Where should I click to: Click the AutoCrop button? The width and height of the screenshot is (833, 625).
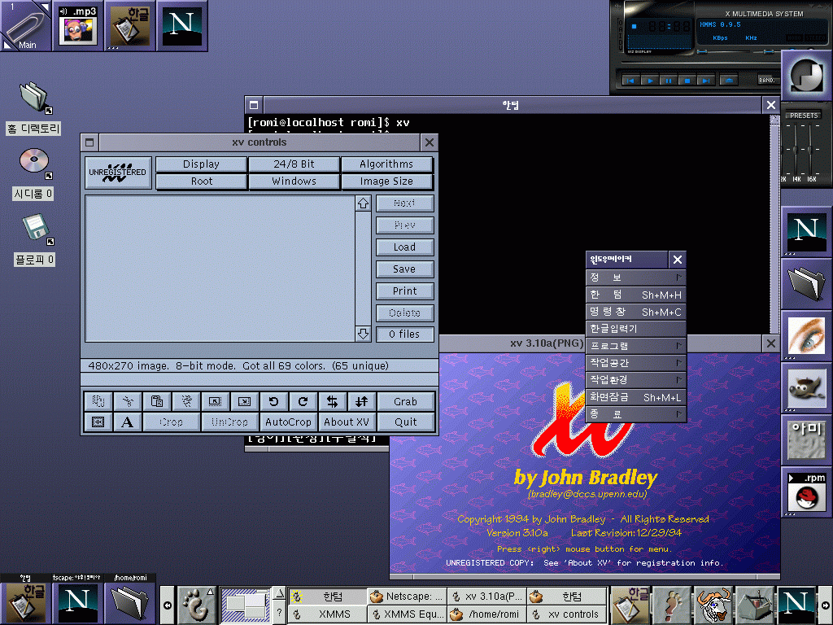288,422
